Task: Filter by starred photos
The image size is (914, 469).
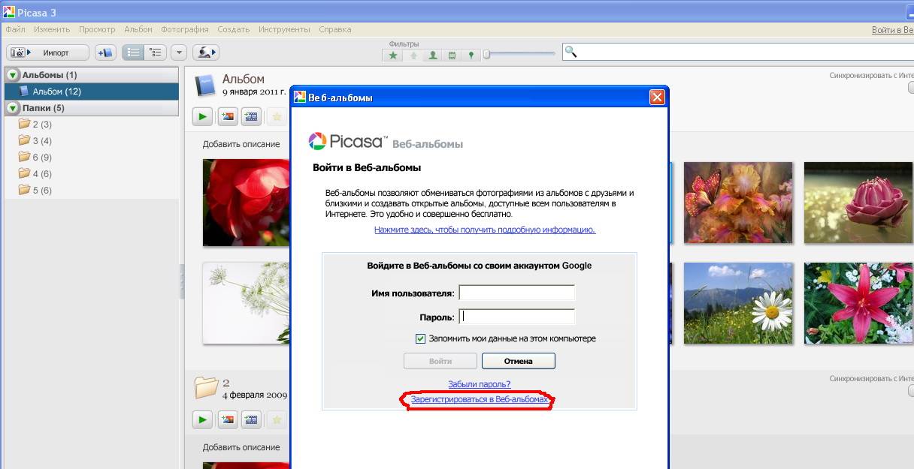Action: [392, 55]
